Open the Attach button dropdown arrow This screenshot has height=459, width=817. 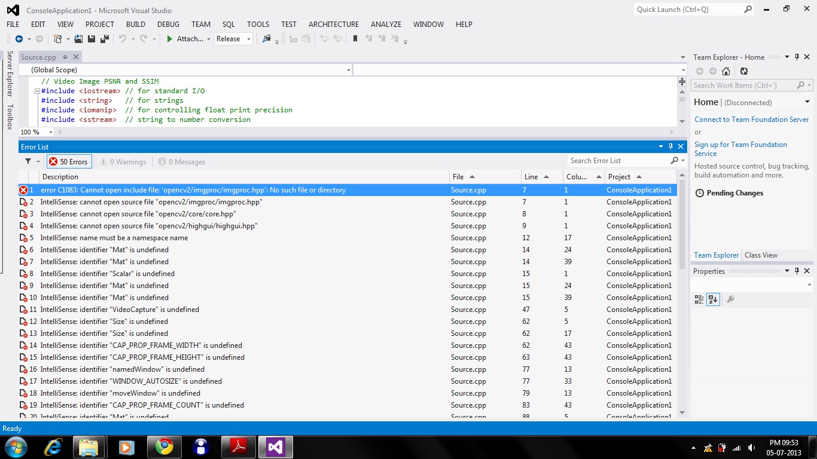[209, 39]
